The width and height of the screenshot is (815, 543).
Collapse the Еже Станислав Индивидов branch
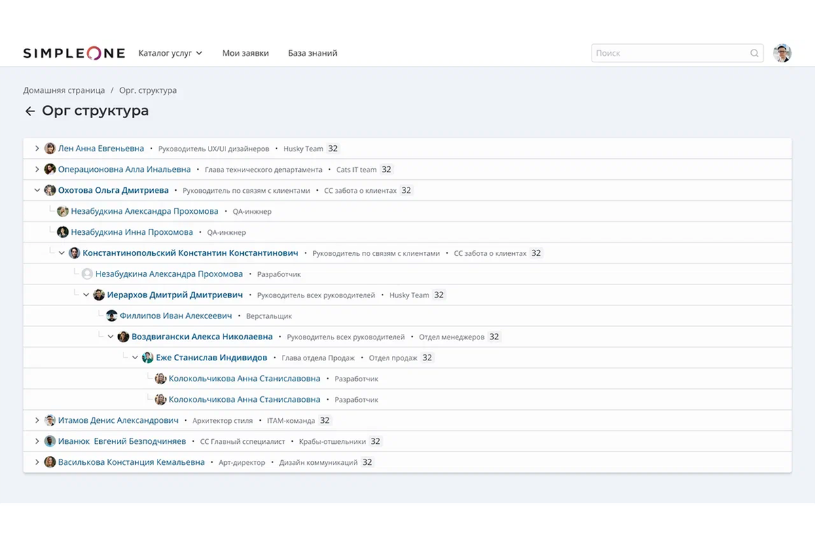click(x=135, y=358)
